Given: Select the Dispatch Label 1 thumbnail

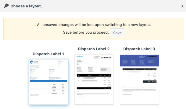Looking at the screenshot, I should [x=48, y=82].
